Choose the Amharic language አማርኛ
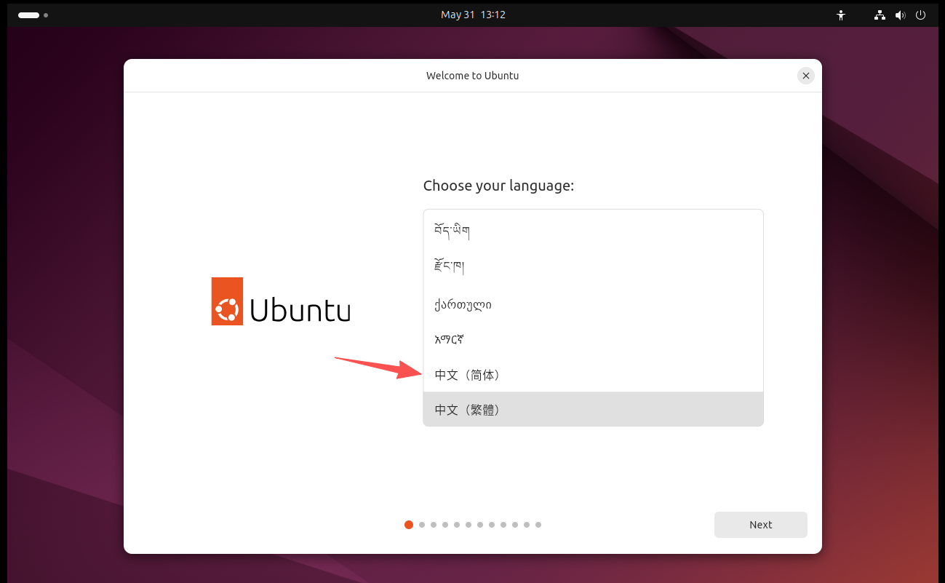This screenshot has height=583, width=945. click(x=593, y=339)
